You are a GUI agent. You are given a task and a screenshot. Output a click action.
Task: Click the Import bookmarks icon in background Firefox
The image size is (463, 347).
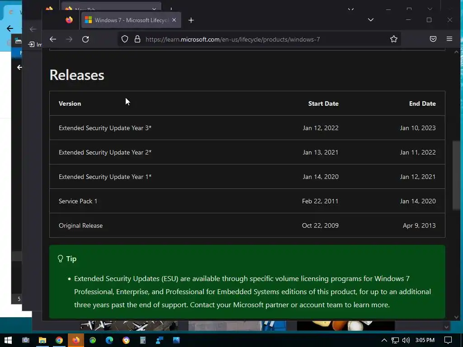tap(32, 44)
